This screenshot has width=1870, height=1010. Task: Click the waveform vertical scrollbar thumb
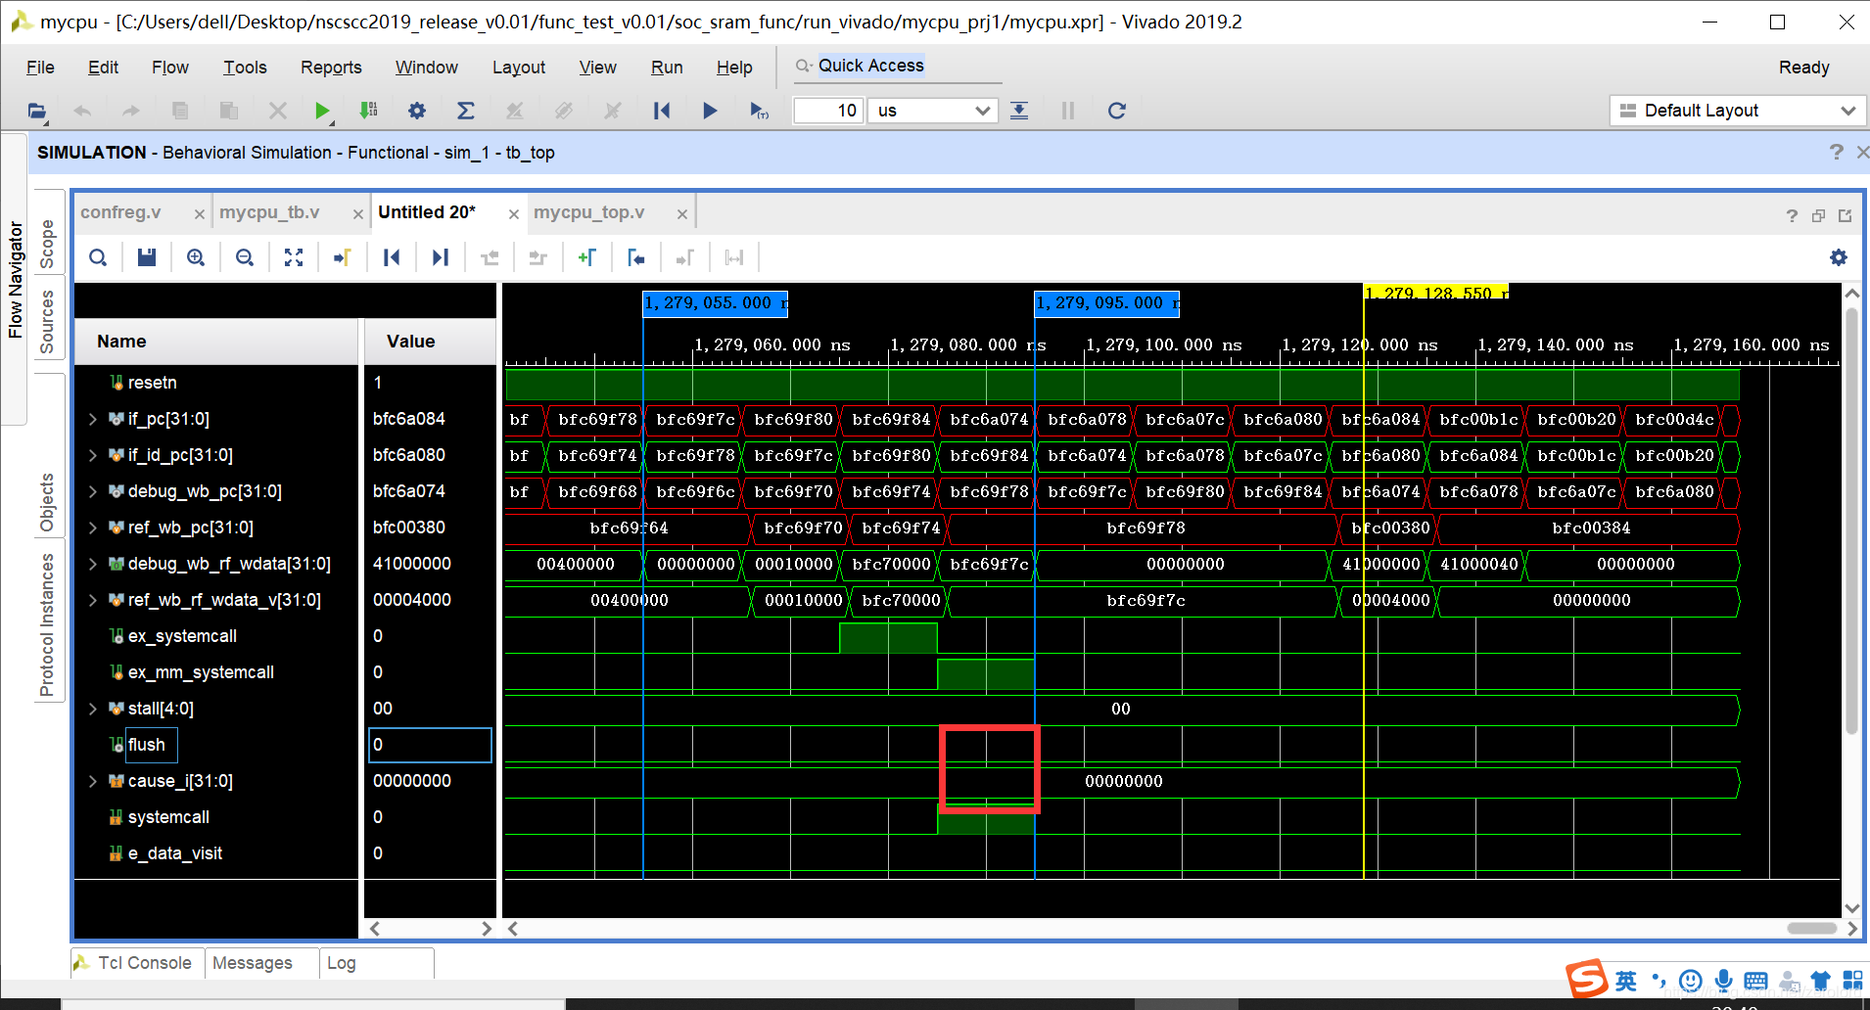1851,521
